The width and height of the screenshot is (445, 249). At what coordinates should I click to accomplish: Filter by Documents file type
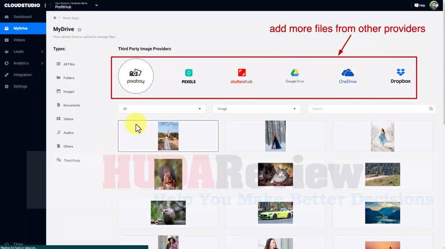pyautogui.click(x=72, y=105)
